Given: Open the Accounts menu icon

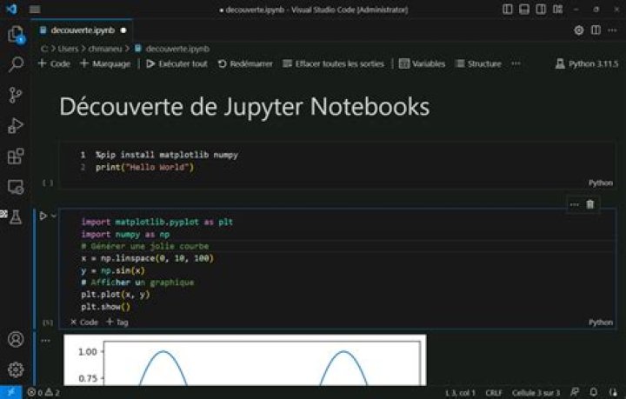Looking at the screenshot, I should click(16, 339).
